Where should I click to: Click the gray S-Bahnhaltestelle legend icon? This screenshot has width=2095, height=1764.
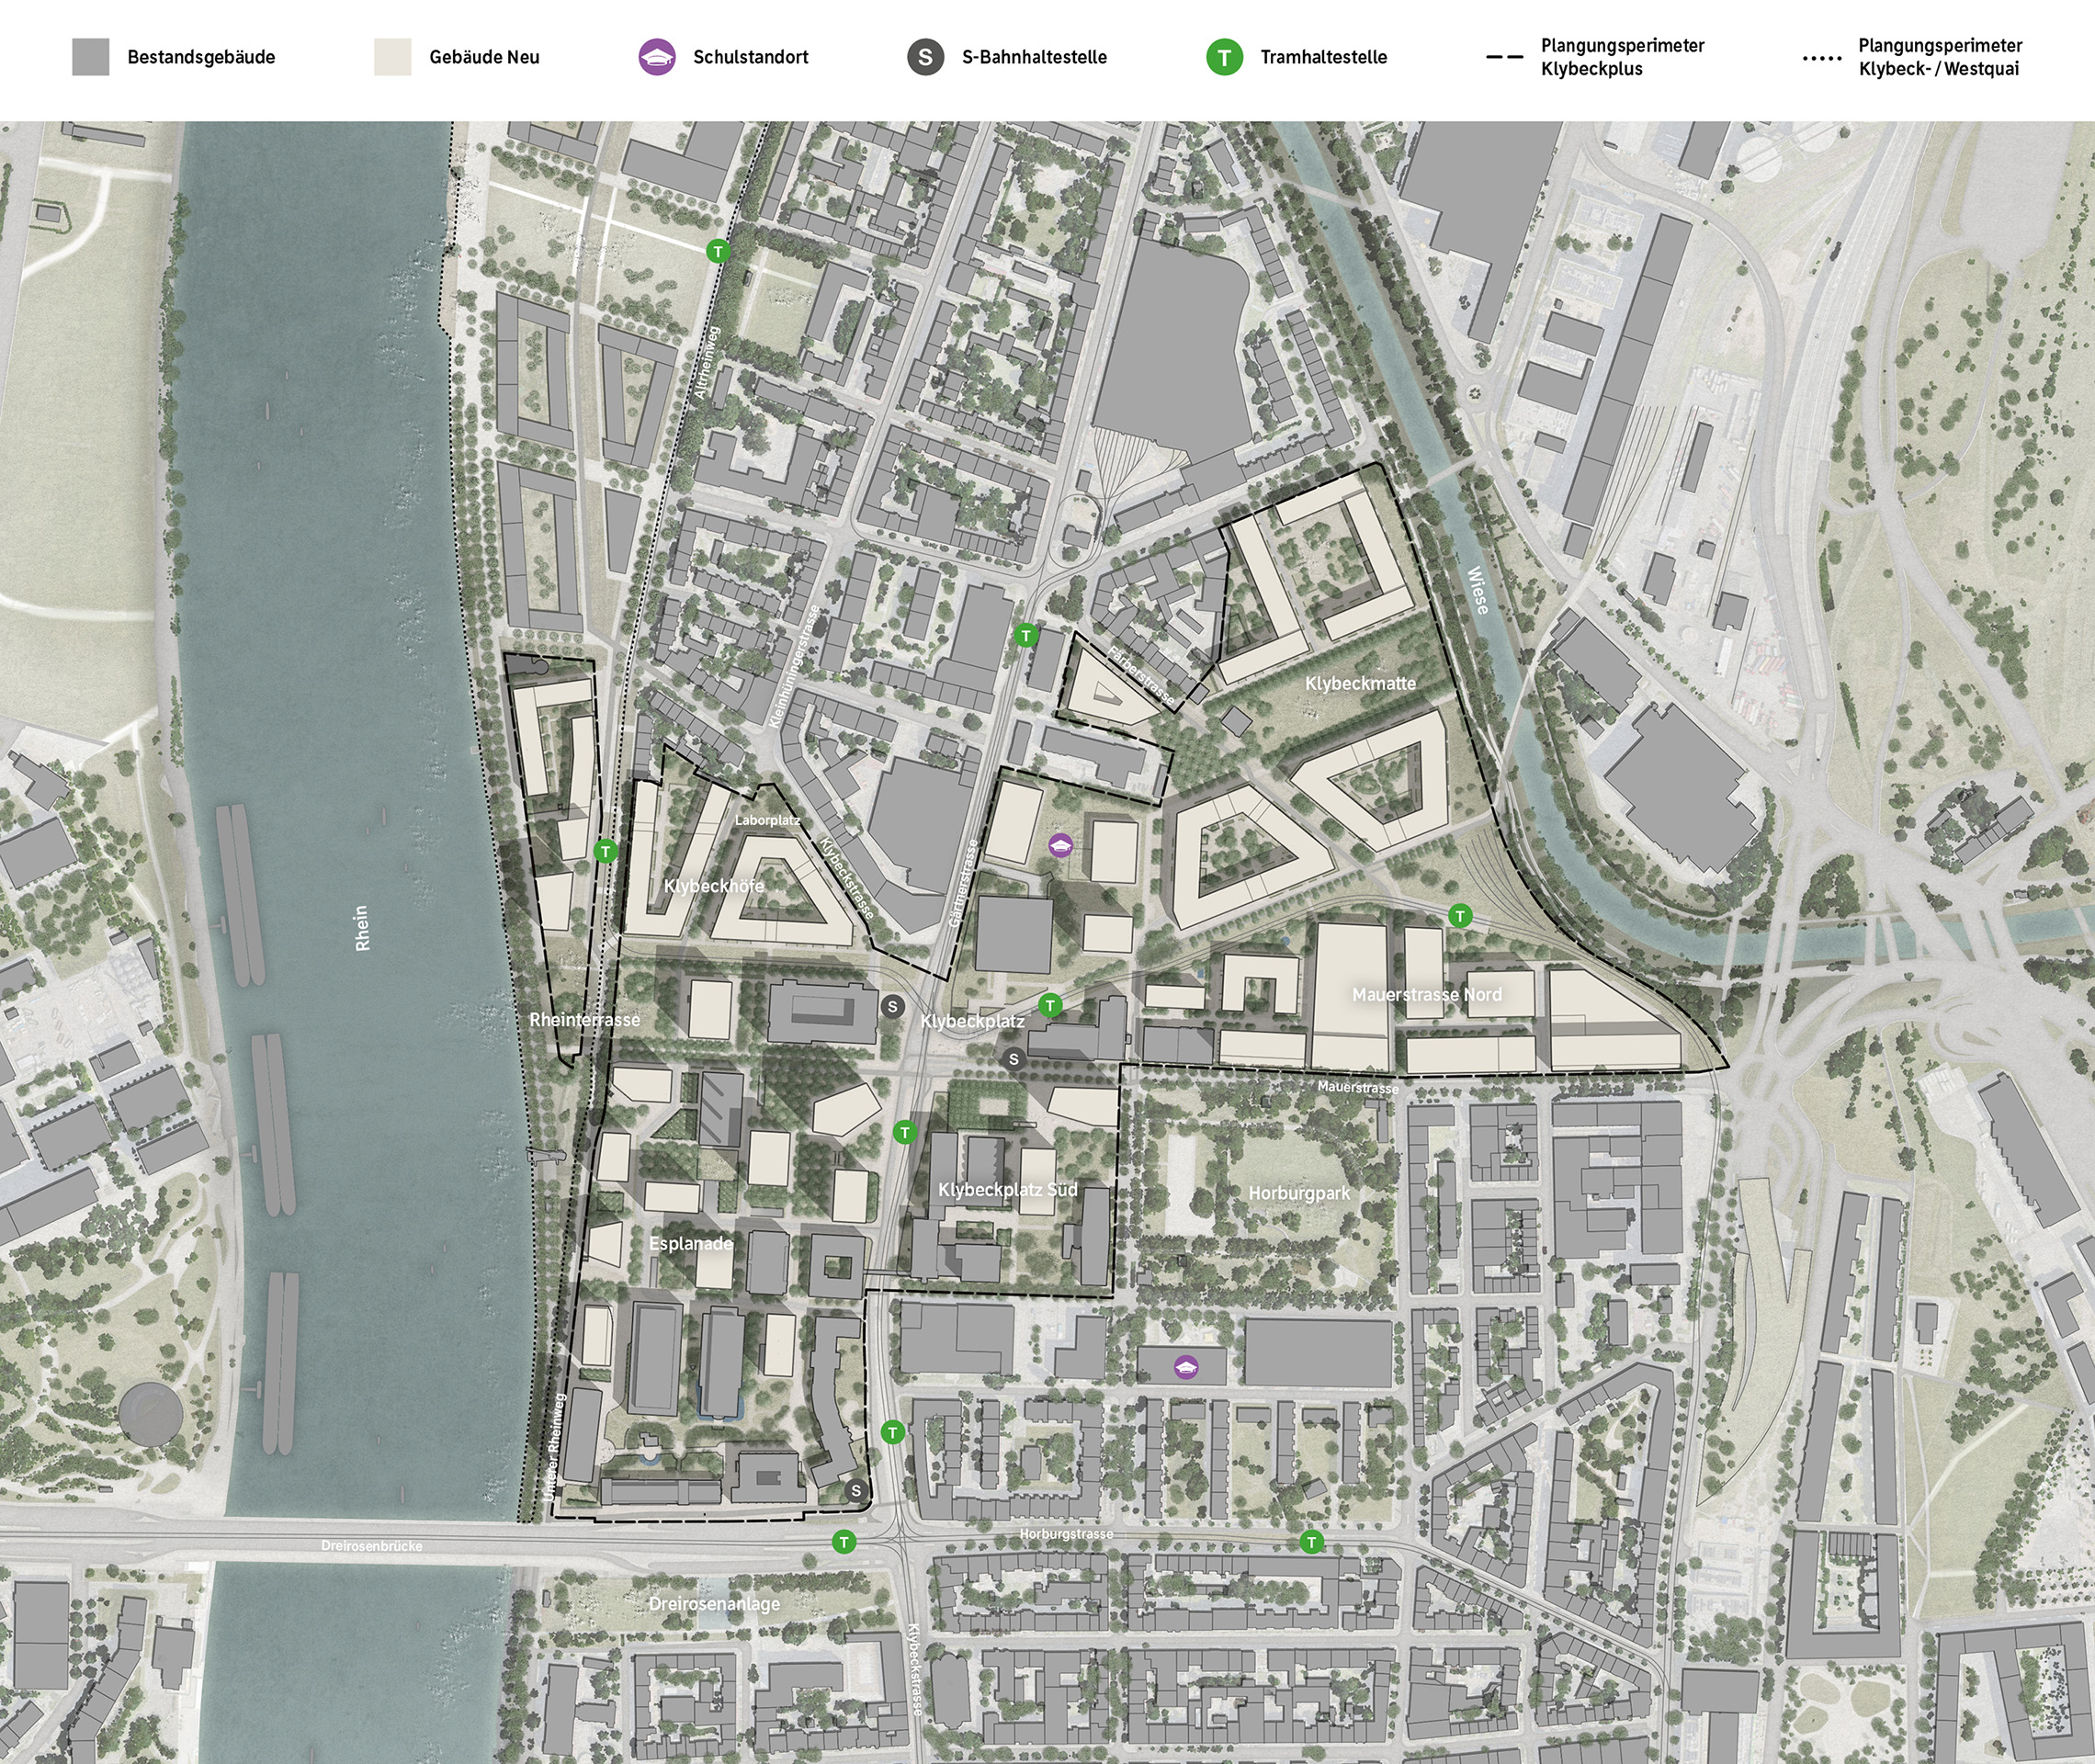tap(925, 57)
